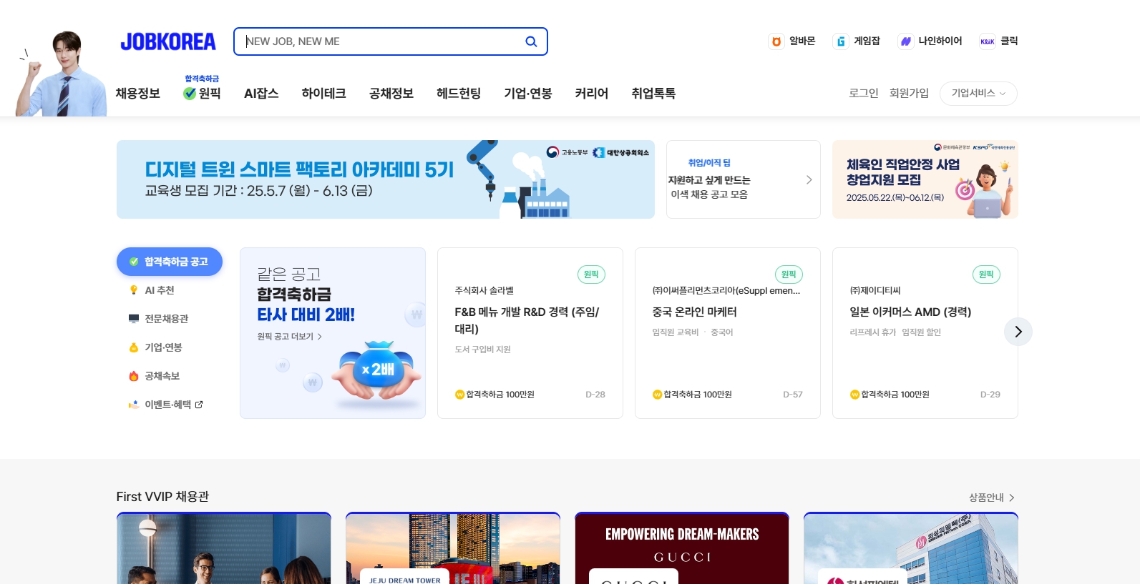Open the 헤드헌팅 menu
Image resolution: width=1140 pixels, height=584 pixels.
pyautogui.click(x=459, y=94)
